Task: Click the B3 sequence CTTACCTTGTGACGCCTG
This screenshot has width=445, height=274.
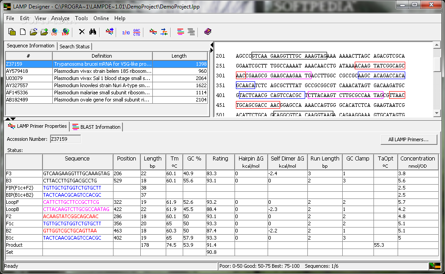Action: (x=70, y=181)
